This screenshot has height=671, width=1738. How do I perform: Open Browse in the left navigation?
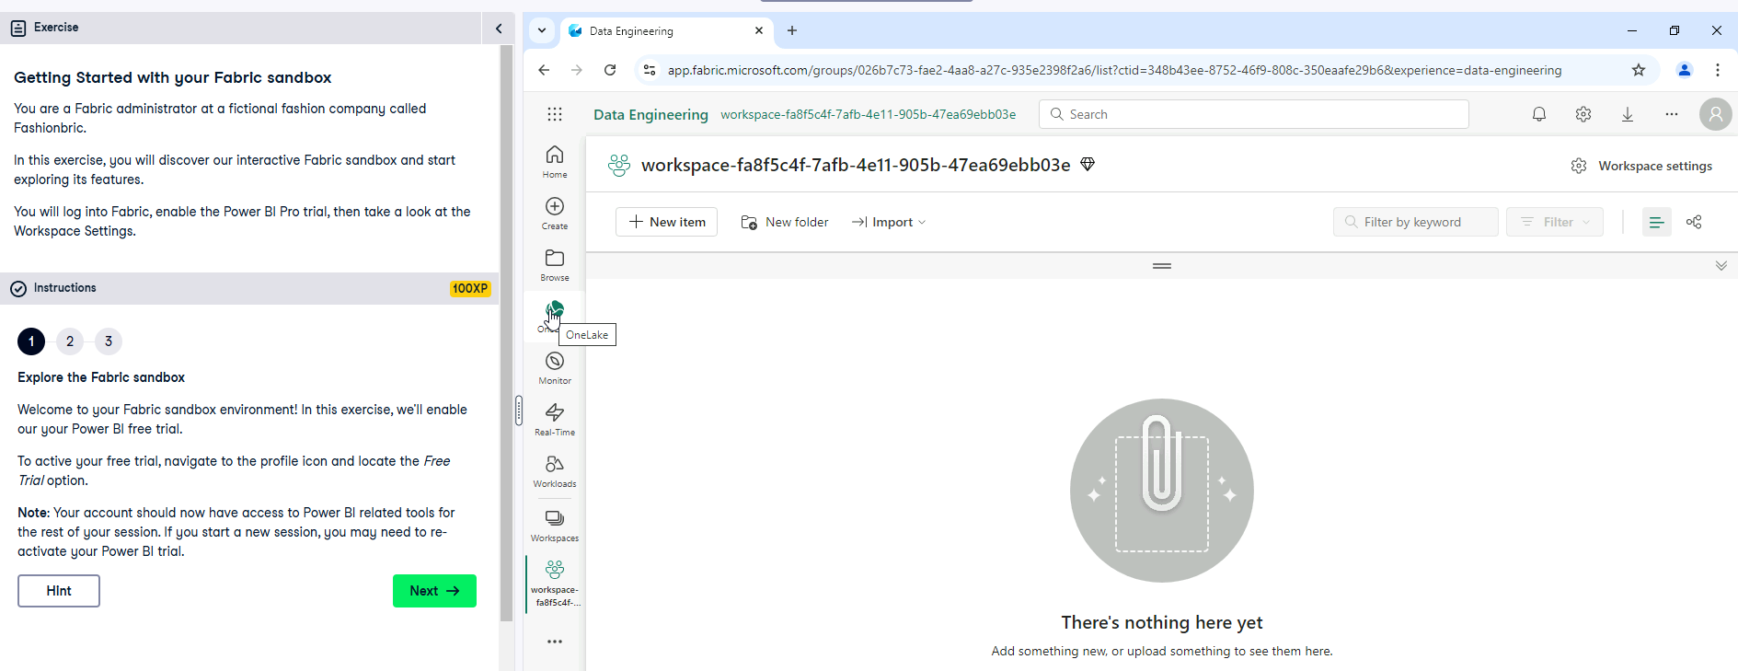tap(555, 264)
